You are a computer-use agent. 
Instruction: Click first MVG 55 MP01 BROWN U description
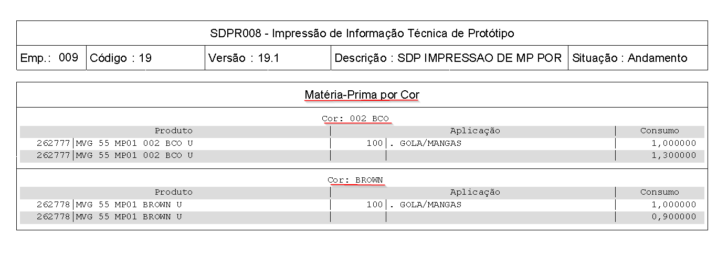click(129, 205)
